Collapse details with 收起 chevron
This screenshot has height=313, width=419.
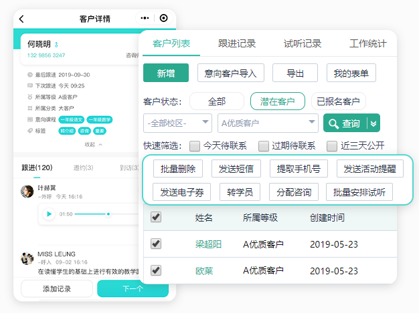(100, 145)
